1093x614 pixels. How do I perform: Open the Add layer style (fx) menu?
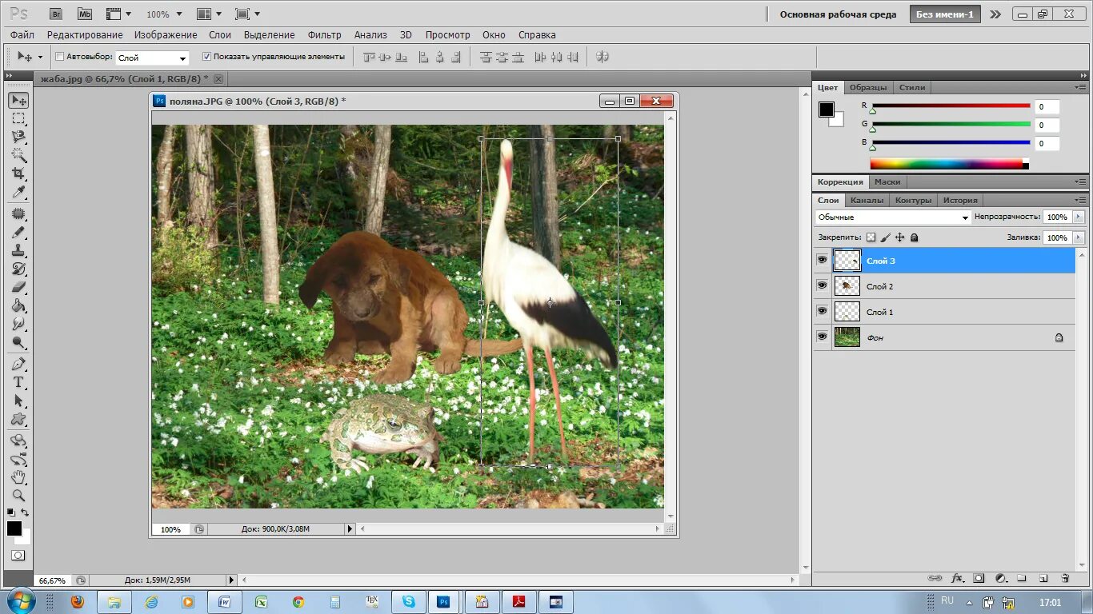[x=957, y=577]
